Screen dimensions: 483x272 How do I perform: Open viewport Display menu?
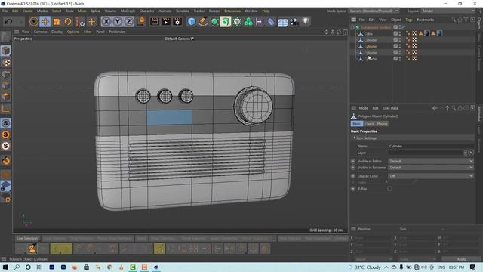(x=57, y=32)
